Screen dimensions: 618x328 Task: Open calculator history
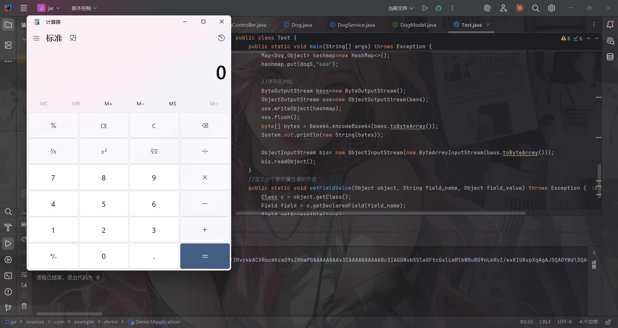tap(221, 38)
